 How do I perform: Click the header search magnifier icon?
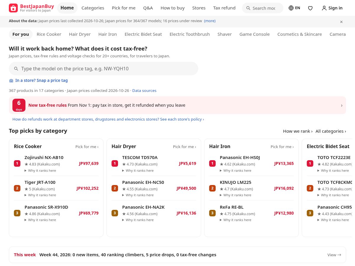[x=248, y=8]
